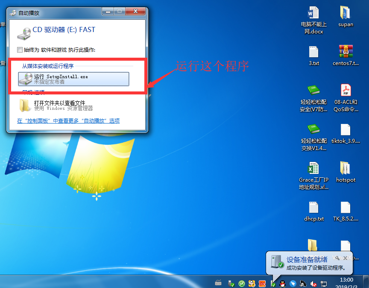Image resolution: width=369 pixels, height=288 pixels.
Task: Run SetupInstall.exe from the AutoPlay list
Action: pos(73,79)
